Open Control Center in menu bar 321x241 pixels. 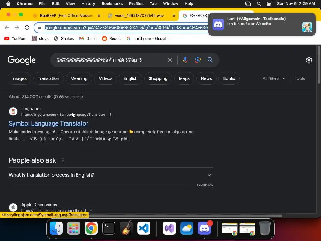(269, 4)
